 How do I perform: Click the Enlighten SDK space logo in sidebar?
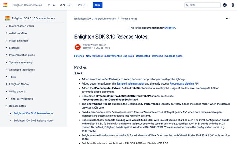7,18
